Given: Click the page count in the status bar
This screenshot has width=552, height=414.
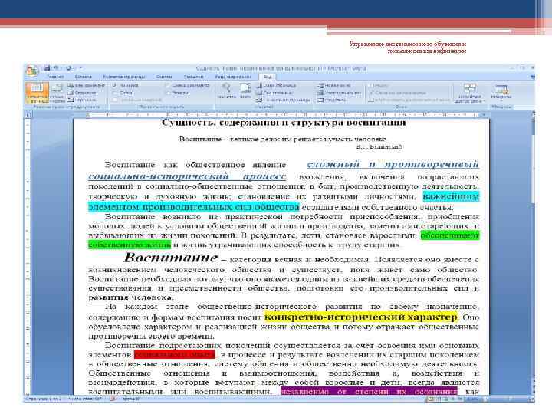Looking at the screenshot, I should point(44,399).
